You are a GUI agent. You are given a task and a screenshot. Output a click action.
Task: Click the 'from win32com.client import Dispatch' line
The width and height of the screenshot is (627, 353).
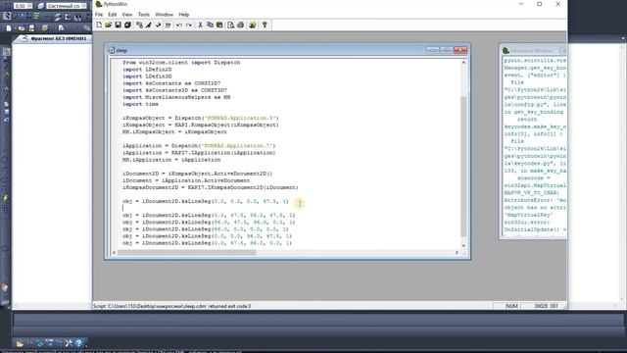coord(181,63)
